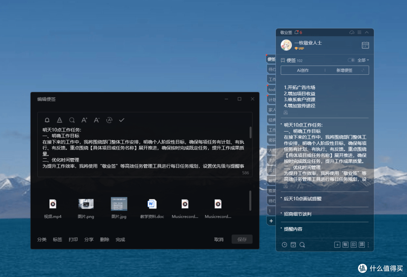Image resolution: width=407 pixels, height=277 pixels.
Task: Open the 图片.png attachment thumbnail
Action: [x=86, y=204]
